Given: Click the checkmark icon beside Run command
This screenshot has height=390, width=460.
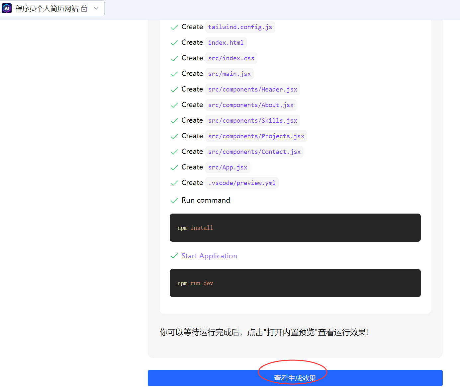Looking at the screenshot, I should [x=174, y=201].
